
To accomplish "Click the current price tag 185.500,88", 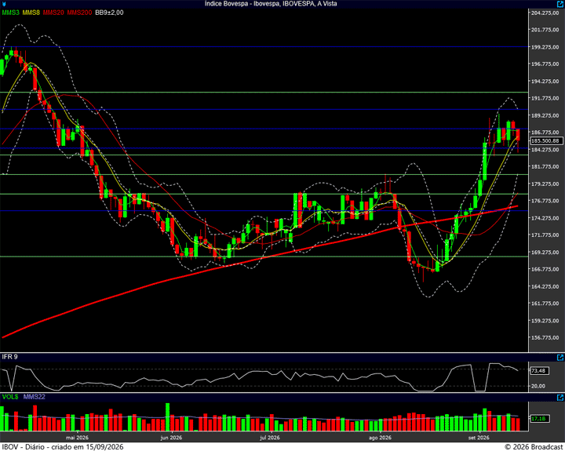I will click(546, 141).
